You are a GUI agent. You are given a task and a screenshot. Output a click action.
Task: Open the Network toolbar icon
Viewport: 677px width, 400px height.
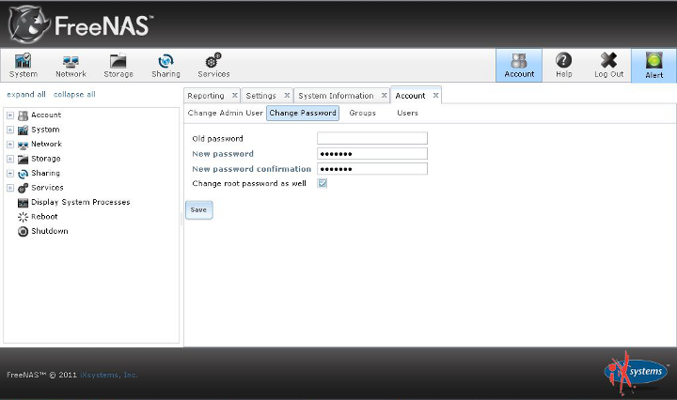(71, 66)
